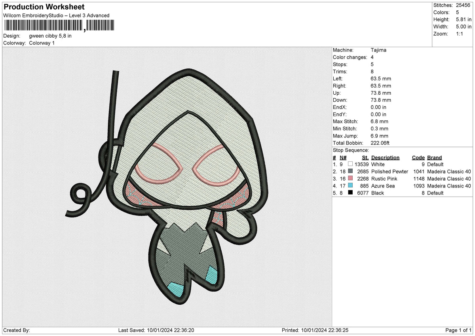The image size is (475, 336).
Task: Select the 'Rustic Pink' description
Action: [x=384, y=179]
